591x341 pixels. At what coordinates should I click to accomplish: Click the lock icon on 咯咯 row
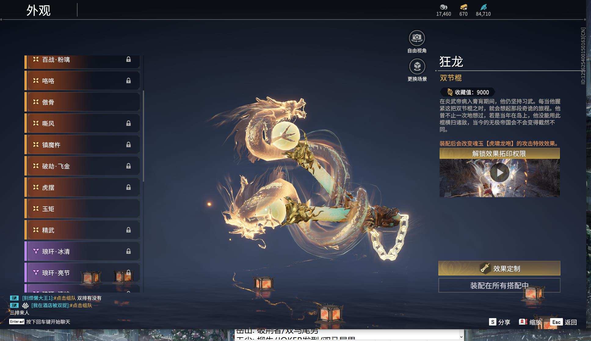pos(129,81)
